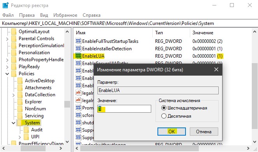
Task: Click the Personalization folder icon
Action: (14, 53)
